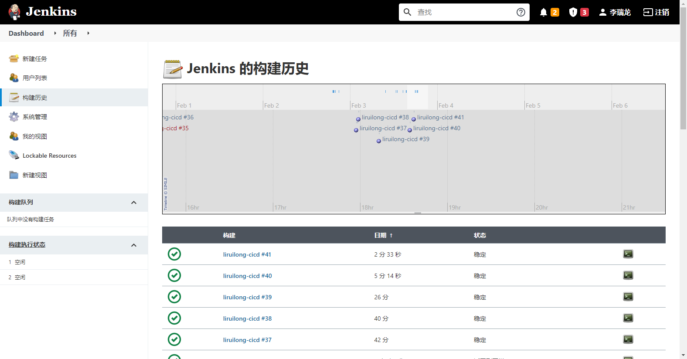Click the Feb 3 date band label
Viewport: 687px width, 359px height.
[x=358, y=105]
